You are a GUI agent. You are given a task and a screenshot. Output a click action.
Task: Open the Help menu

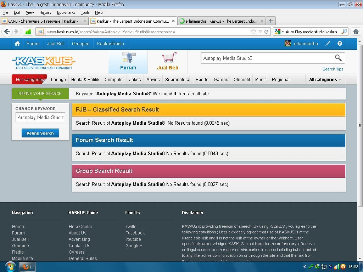pyautogui.click(x=99, y=12)
